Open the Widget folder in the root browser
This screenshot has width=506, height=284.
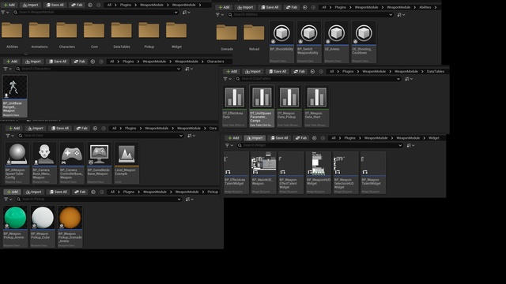pos(176,35)
